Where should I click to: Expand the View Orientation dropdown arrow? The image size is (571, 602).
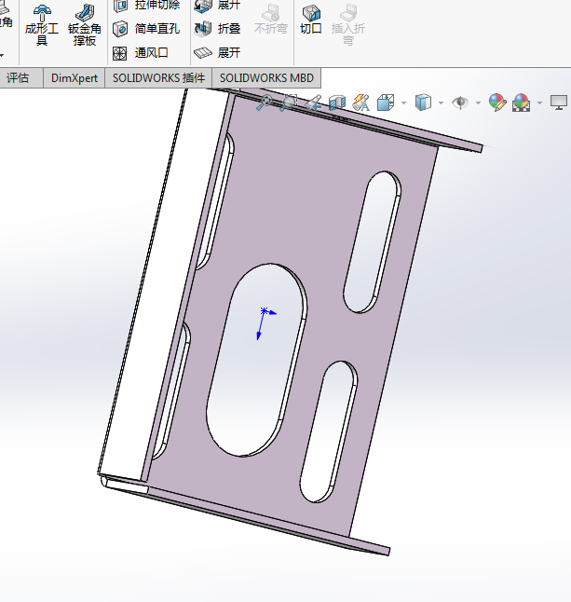[403, 103]
